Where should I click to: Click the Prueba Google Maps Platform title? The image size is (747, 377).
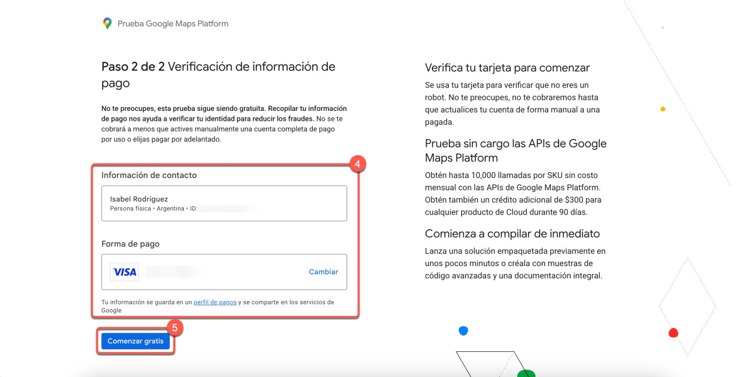tap(173, 24)
